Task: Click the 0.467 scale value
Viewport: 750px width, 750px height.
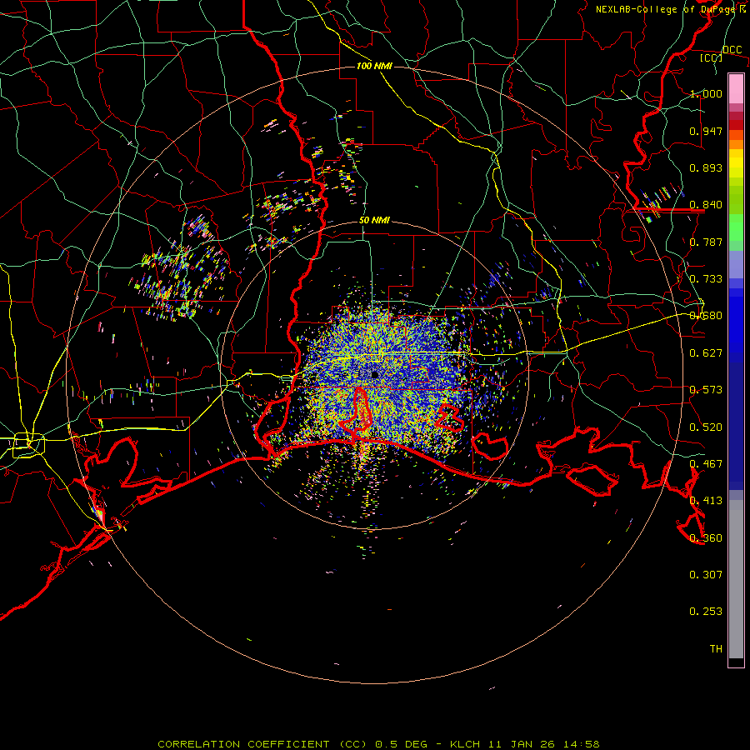Action: (x=706, y=464)
